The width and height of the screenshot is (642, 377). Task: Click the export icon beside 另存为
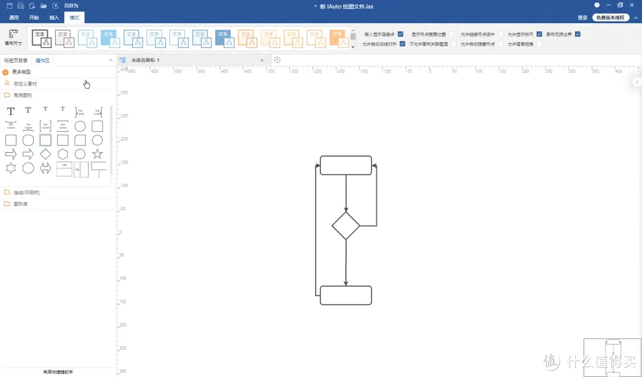tap(55, 6)
